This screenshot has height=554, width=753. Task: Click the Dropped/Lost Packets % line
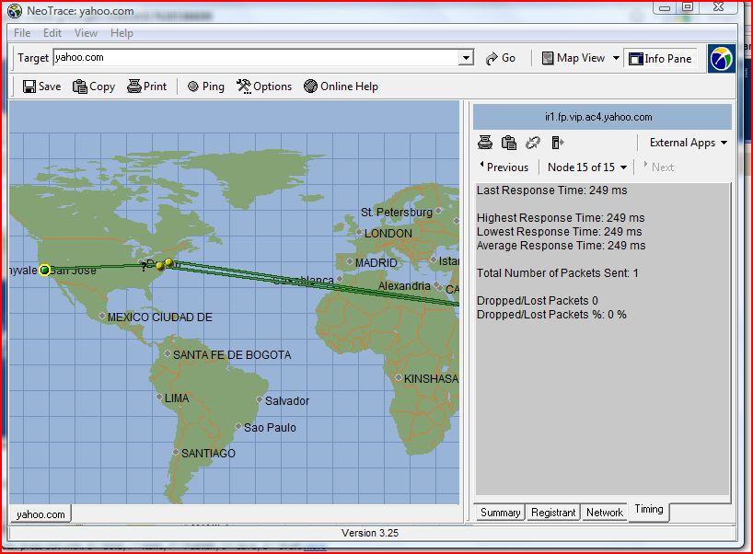[x=551, y=315]
